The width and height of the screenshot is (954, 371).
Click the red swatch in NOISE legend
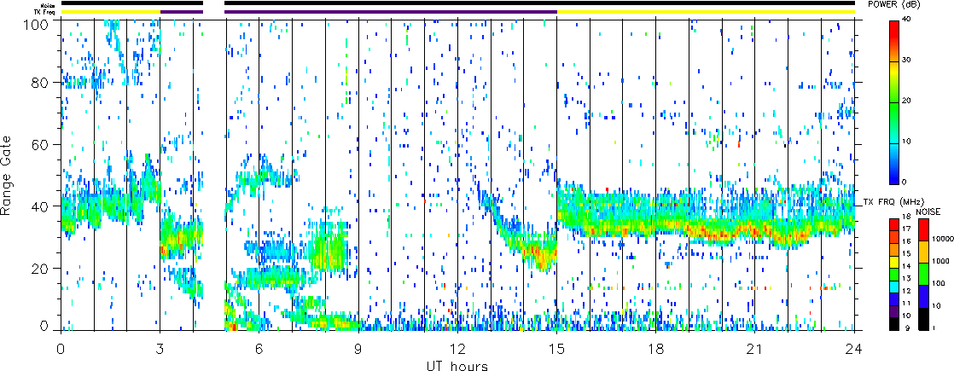tap(923, 229)
